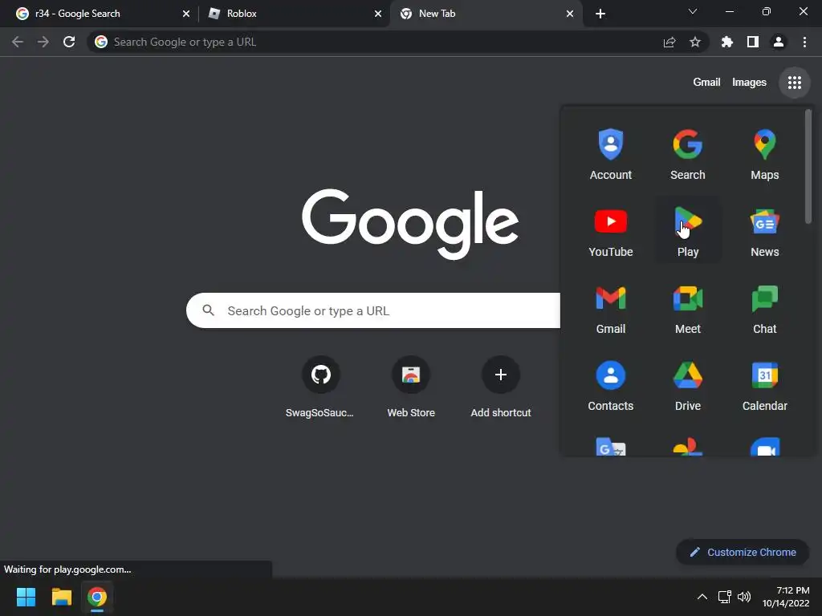Image resolution: width=822 pixels, height=616 pixels.
Task: Open Google Contacts
Action: 610,386
